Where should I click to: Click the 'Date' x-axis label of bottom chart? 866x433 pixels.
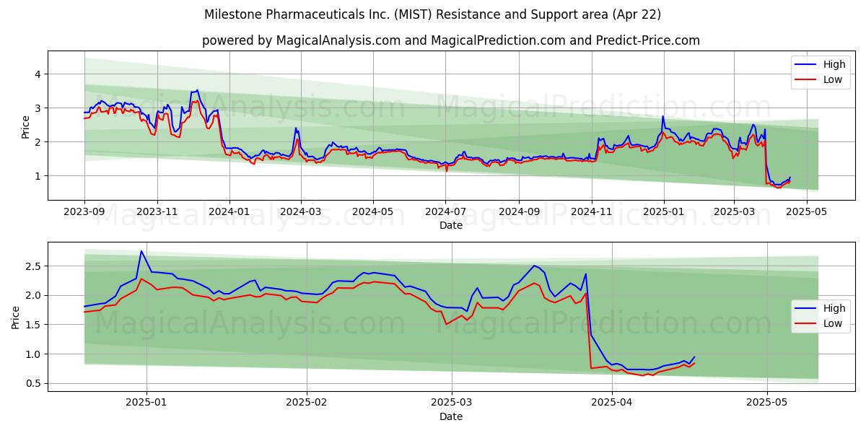pos(451,416)
